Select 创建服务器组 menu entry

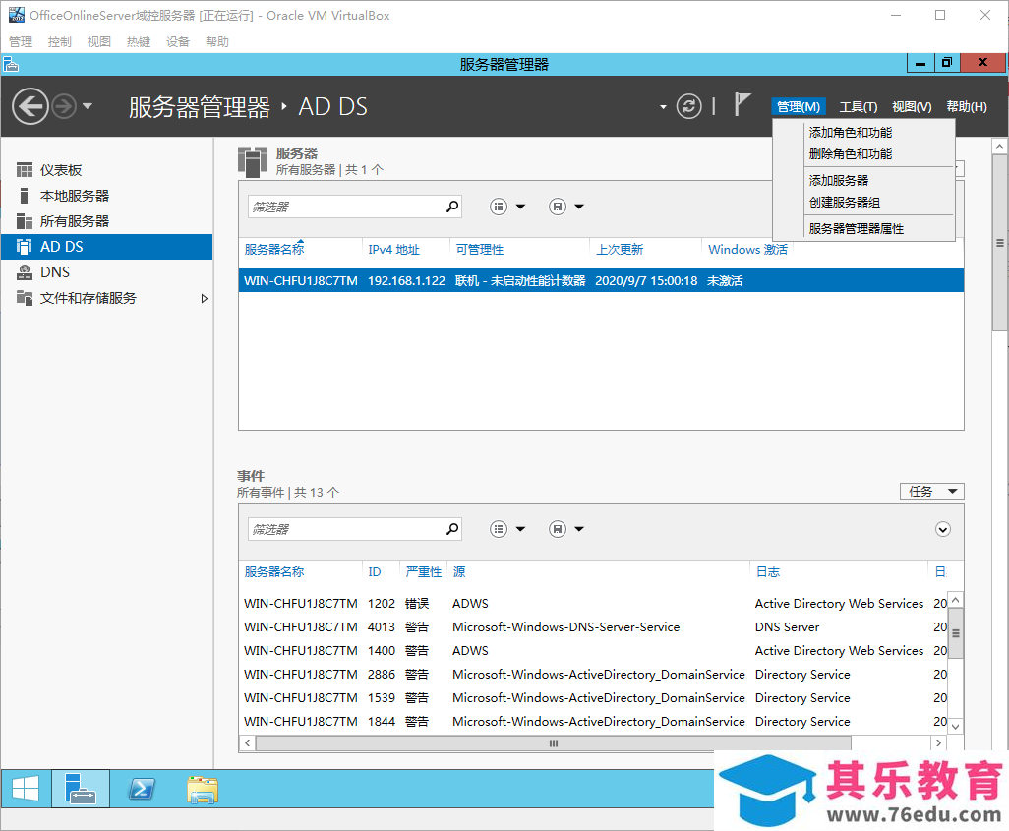point(844,203)
